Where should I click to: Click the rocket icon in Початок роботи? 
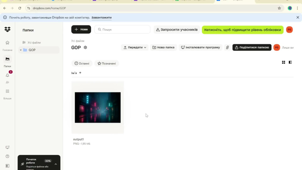(22, 164)
